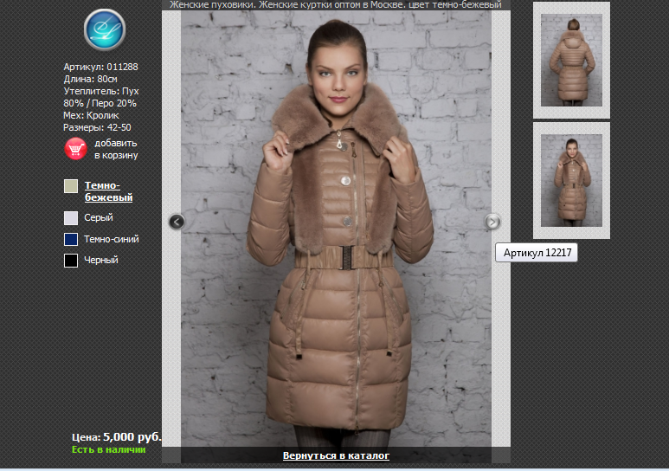
Task: Open the front view thumbnail below
Action: click(571, 180)
